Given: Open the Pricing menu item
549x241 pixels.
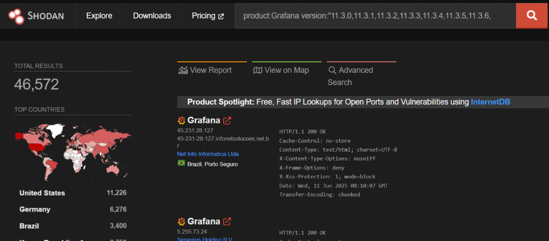Looking at the screenshot, I should coord(207,15).
